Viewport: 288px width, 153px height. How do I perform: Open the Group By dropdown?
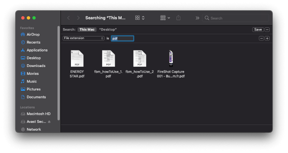coord(165,18)
